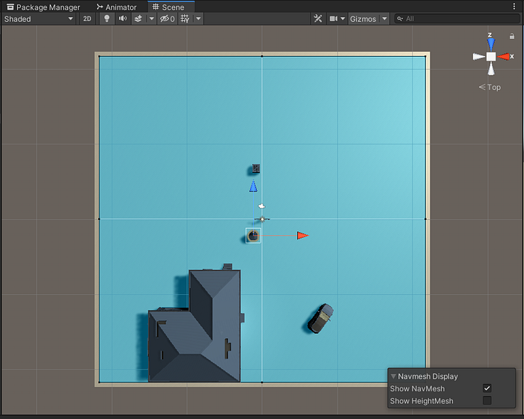The image size is (524, 419).
Task: Toggle hidden objects visibility eye icon
Action: pos(167,19)
